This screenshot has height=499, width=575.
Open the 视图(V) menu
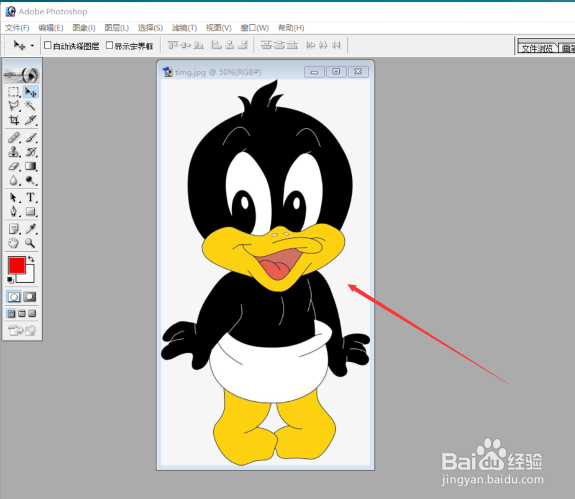pyautogui.click(x=218, y=28)
